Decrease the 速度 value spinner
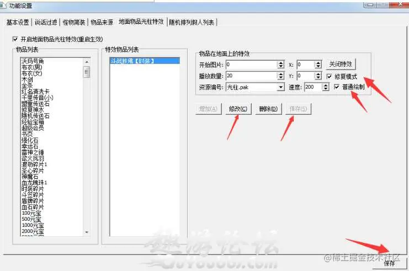 (x=325, y=89)
